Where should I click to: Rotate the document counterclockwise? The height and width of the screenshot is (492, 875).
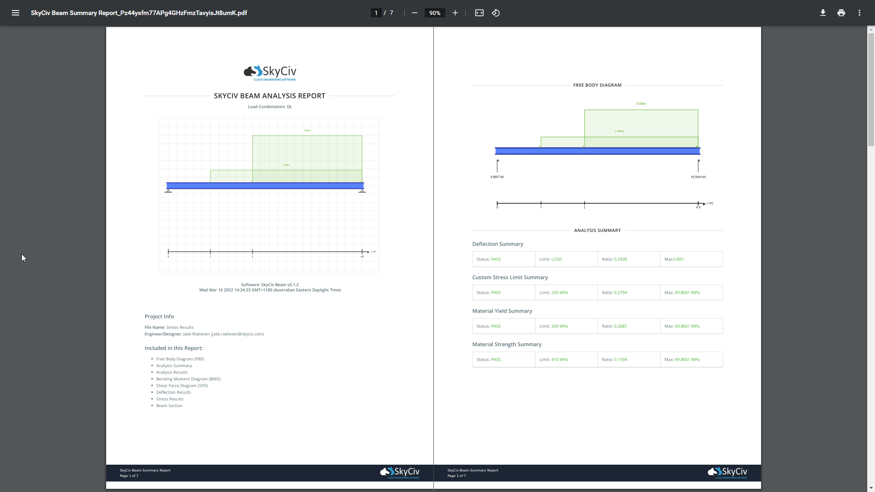point(496,13)
